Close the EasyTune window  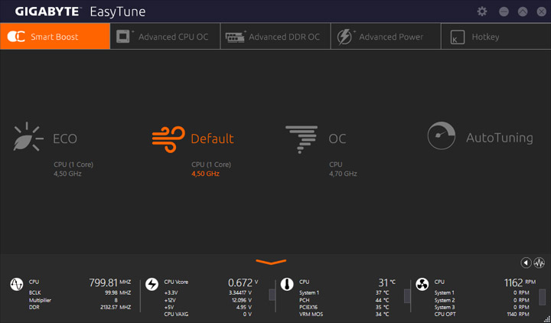pyautogui.click(x=542, y=11)
